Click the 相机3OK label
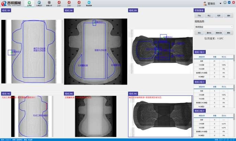Screen dimensions: 236x141 (133, 11)
